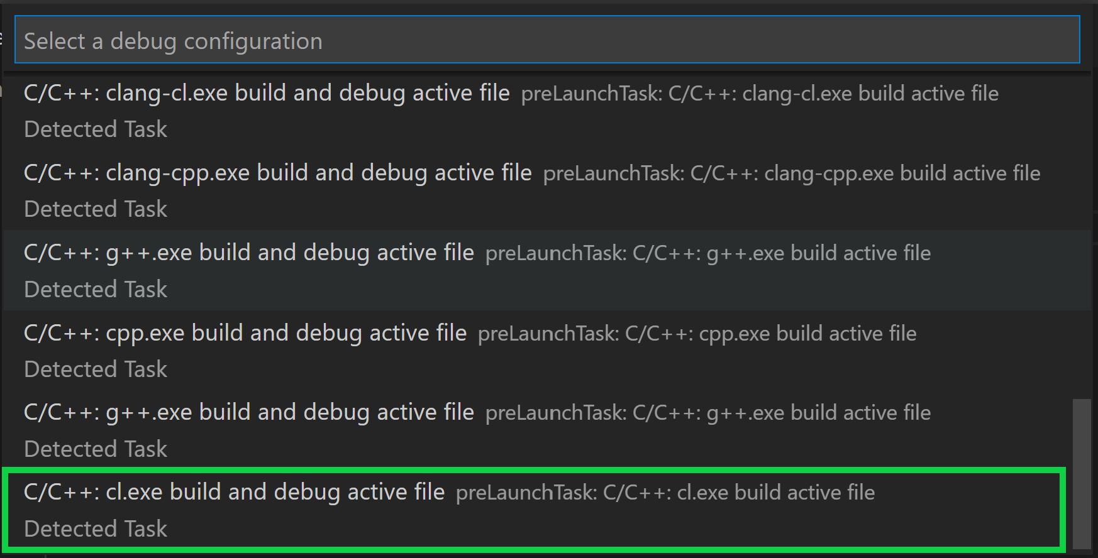Click the Detected Task label under cpp.exe
The image size is (1098, 558).
pyautogui.click(x=95, y=369)
